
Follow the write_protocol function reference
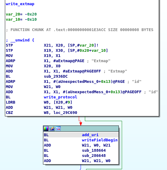click(x=60, y=97)
